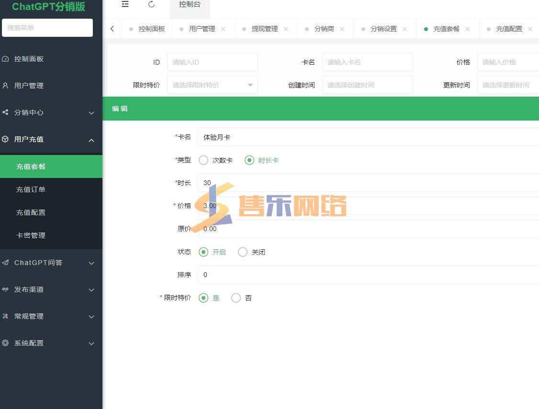Click the 排序 field with value 0
This screenshot has height=409, width=539.
369,275
